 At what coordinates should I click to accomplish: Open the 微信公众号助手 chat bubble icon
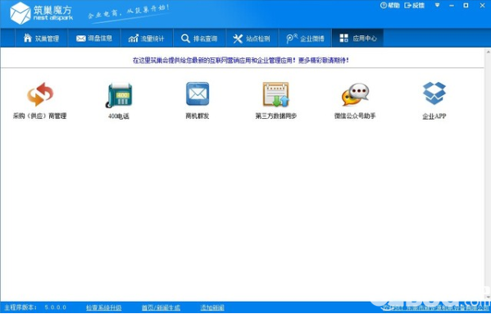[355, 94]
